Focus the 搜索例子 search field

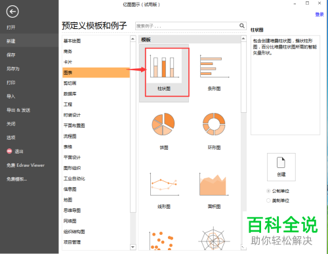(x=191, y=26)
